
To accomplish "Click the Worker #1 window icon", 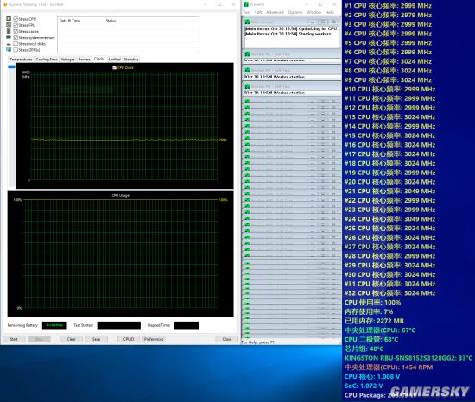I will [x=247, y=53].
